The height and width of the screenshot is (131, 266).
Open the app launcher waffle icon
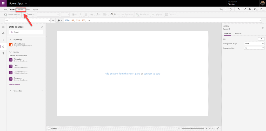[3, 3]
